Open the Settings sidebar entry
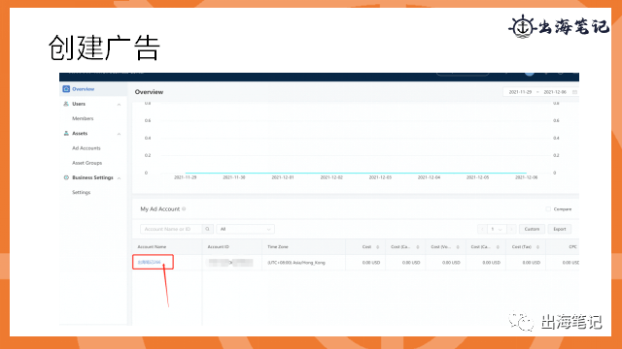Screen dimensions: 622x349 click(81, 192)
